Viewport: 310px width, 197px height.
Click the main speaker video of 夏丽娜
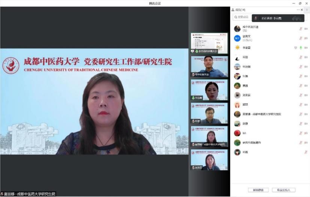coord(94,102)
